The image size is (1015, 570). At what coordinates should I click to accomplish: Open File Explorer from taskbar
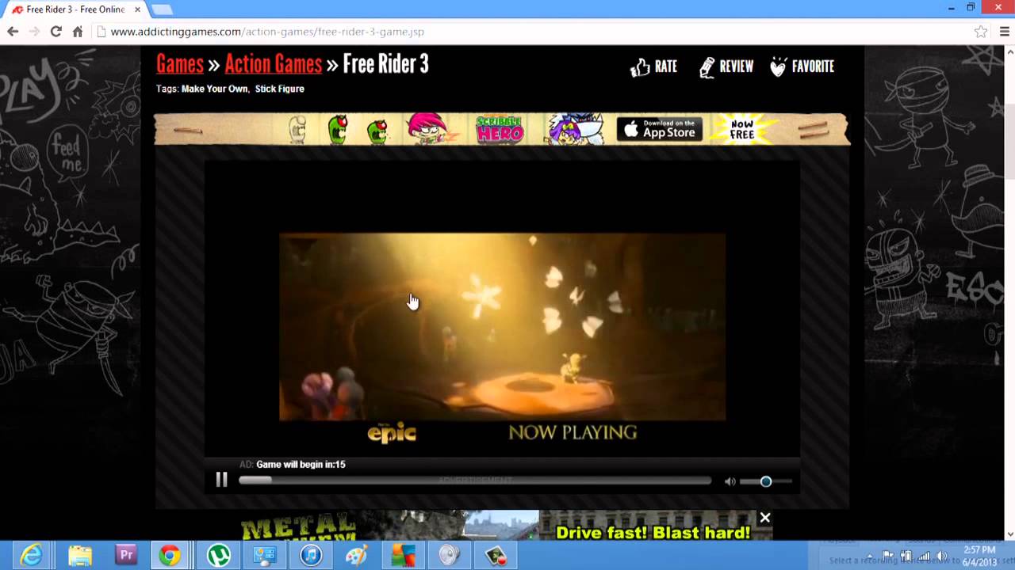(x=79, y=556)
